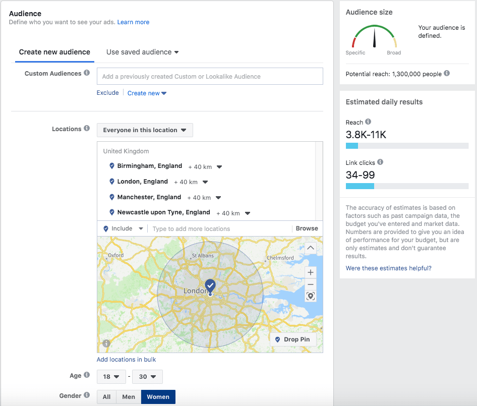
Task: Click Manchester, England location text
Action: pos(149,197)
